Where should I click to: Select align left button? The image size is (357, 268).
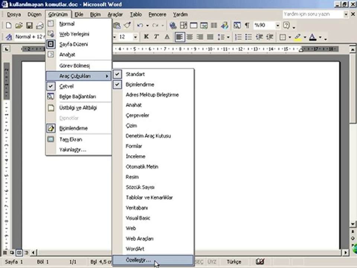point(179,37)
